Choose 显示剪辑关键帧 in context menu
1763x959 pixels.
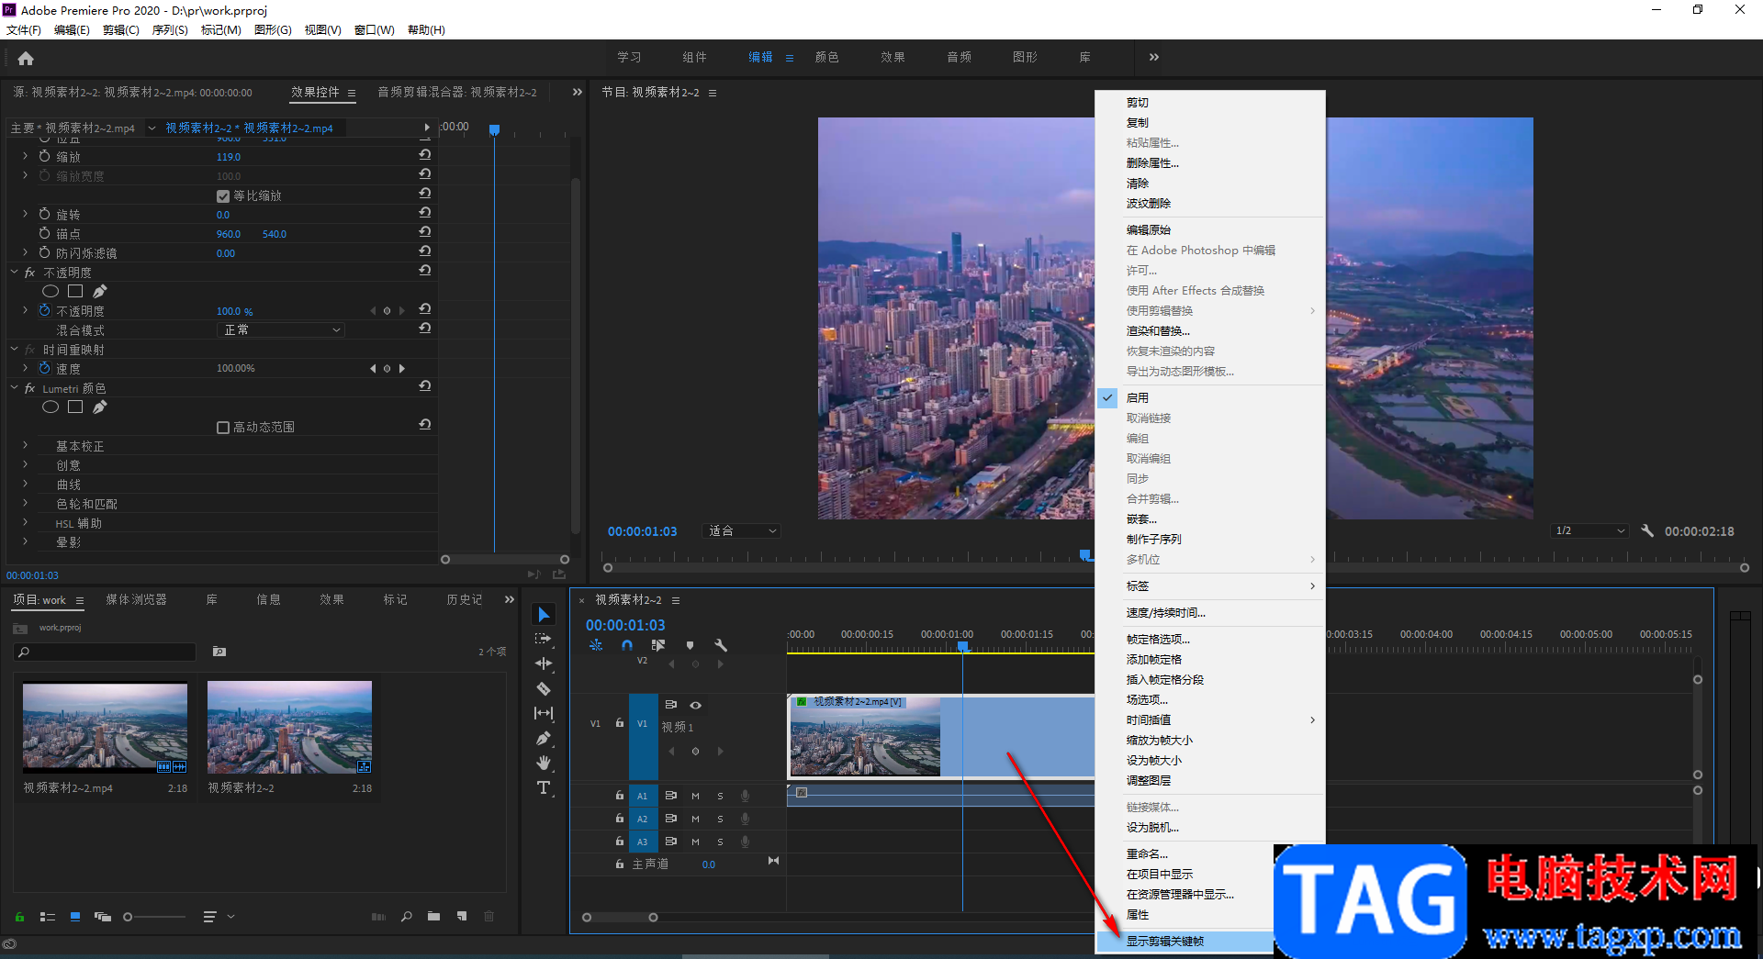1165,941
